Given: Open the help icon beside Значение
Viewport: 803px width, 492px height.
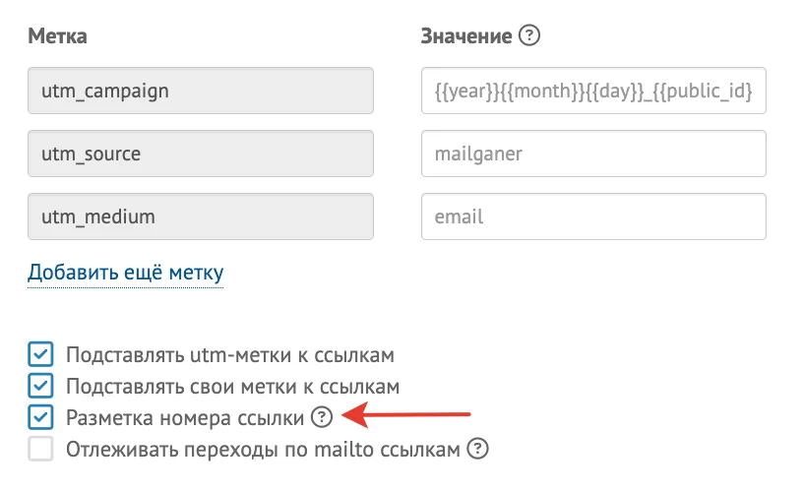Looking at the screenshot, I should (529, 35).
